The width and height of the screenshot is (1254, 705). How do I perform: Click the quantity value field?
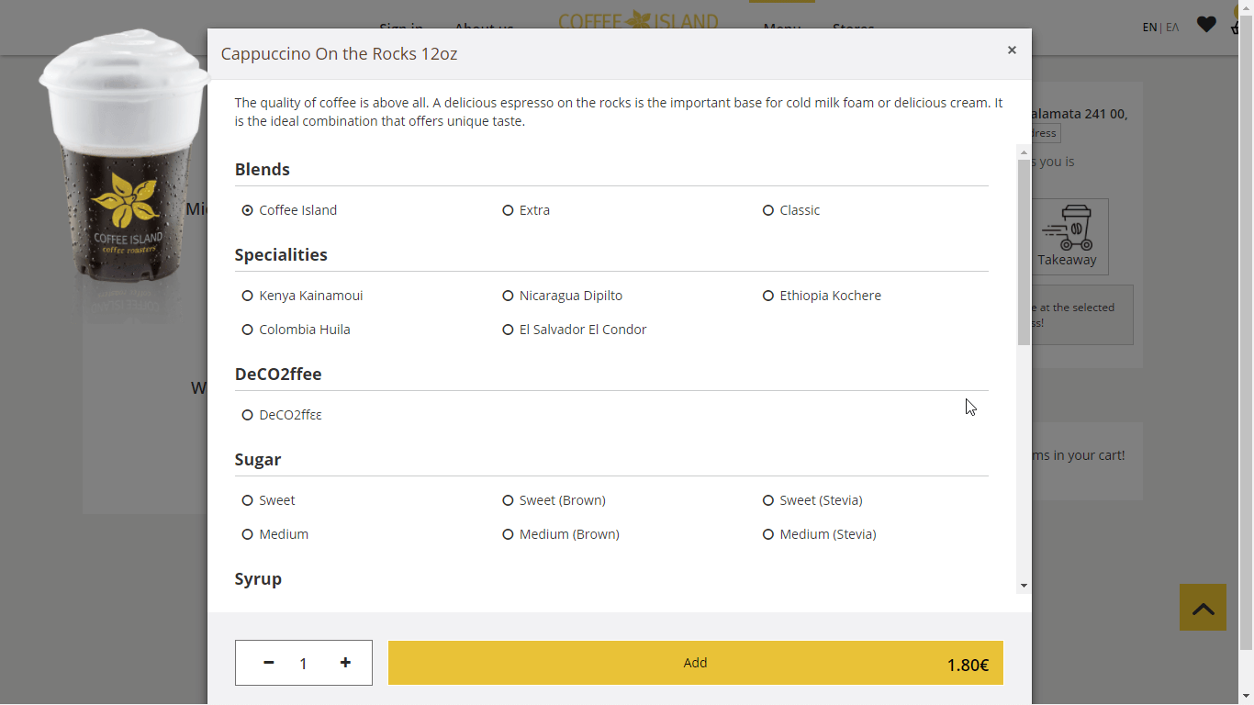tap(304, 663)
